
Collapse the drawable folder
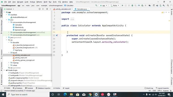[x=9, y=43]
